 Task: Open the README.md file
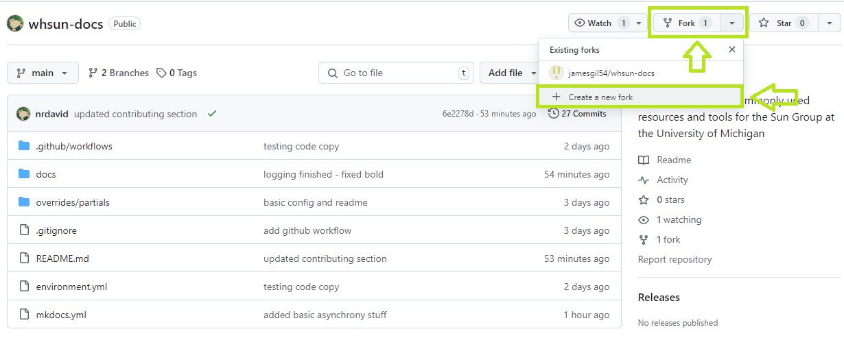point(62,258)
